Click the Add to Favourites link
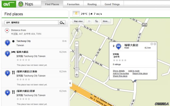 [x=121, y=73]
